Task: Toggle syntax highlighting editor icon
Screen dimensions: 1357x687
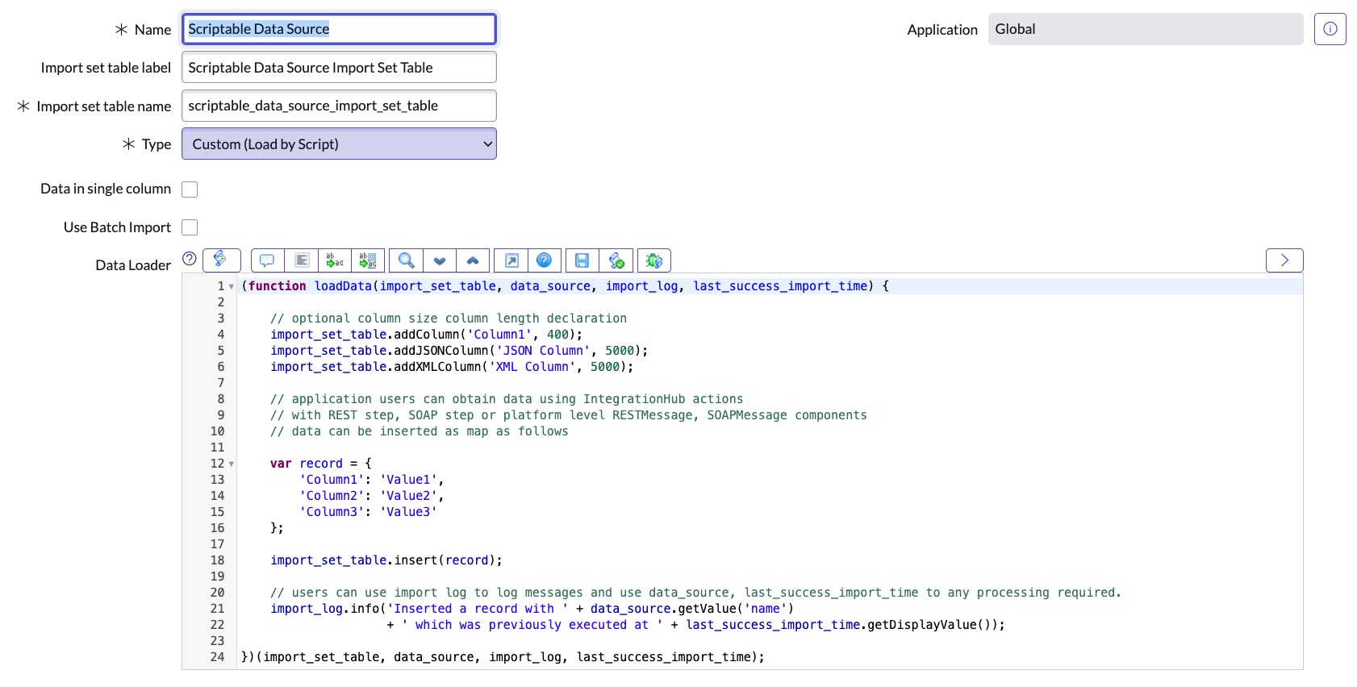Action: click(x=221, y=260)
